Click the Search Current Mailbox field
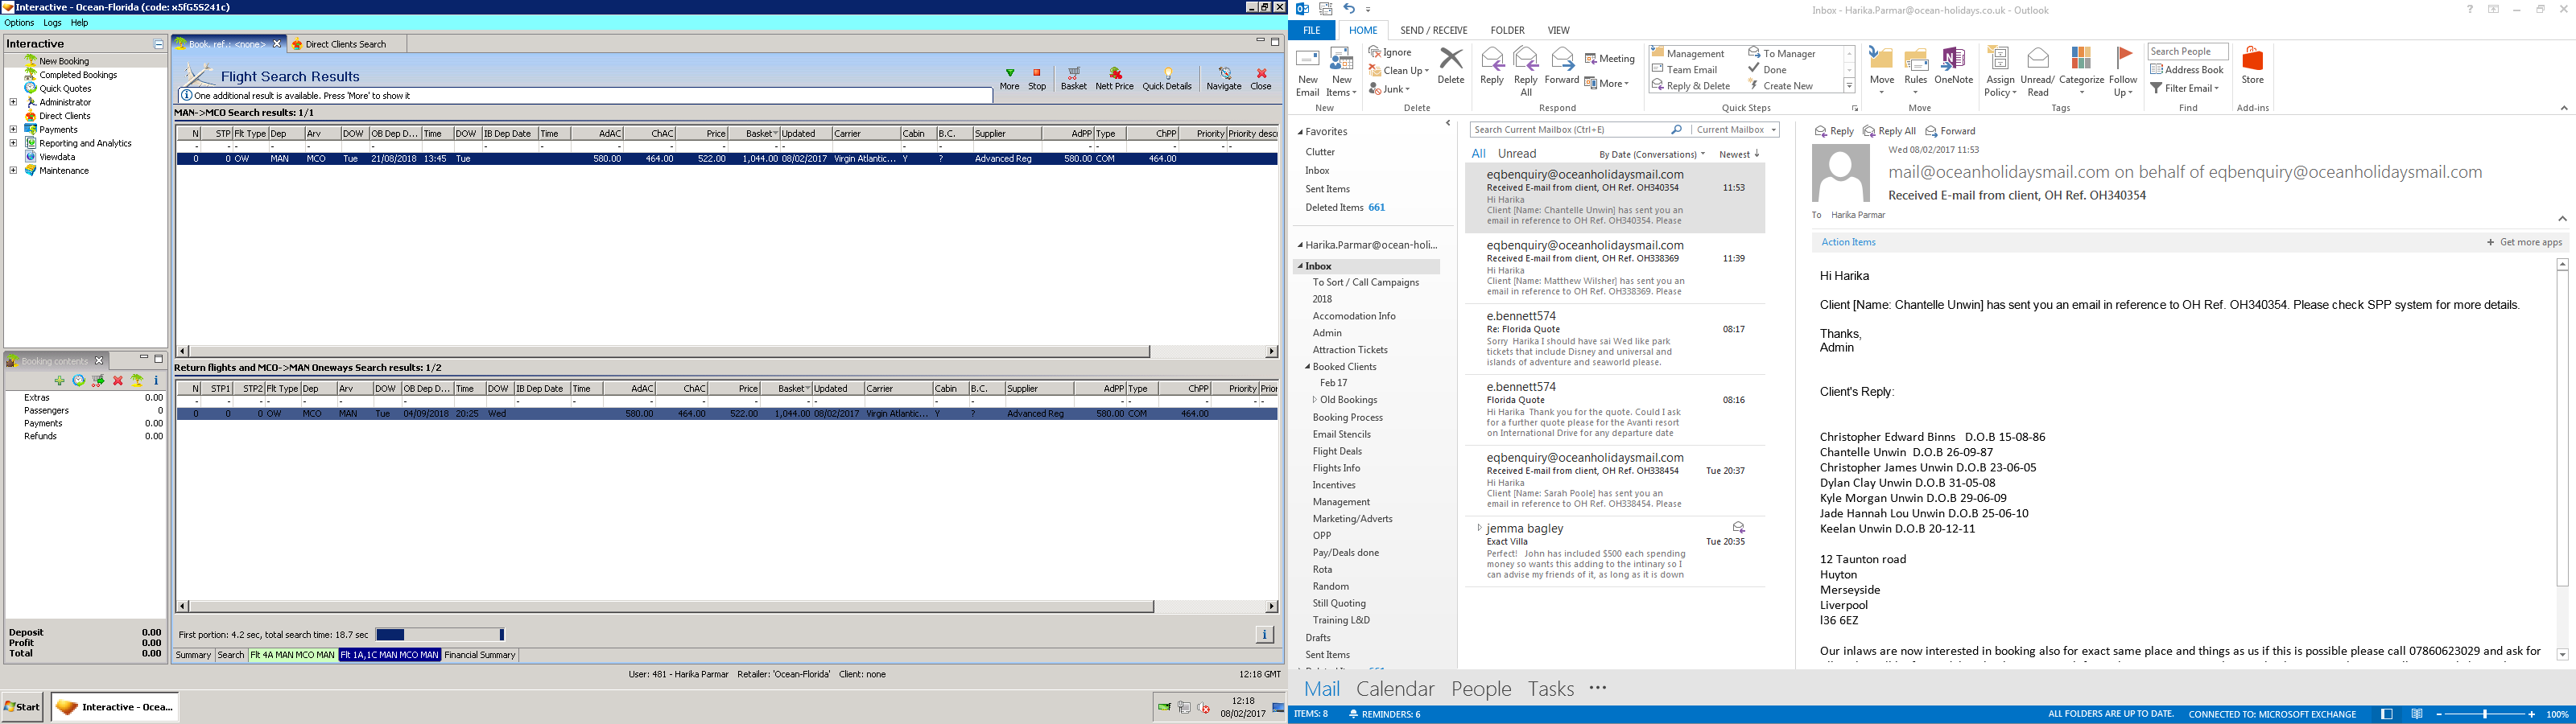Viewport: 2576px width, 724px height. [1571, 130]
